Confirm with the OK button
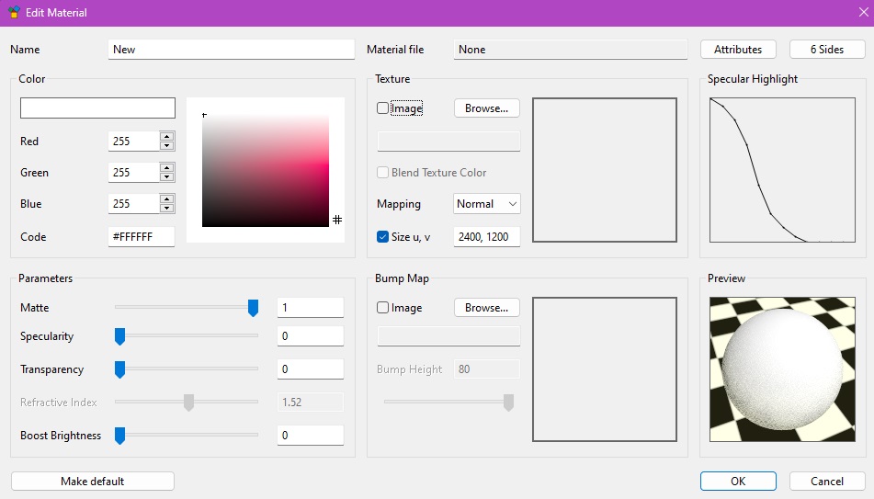Image resolution: width=874 pixels, height=499 pixels. point(738,482)
